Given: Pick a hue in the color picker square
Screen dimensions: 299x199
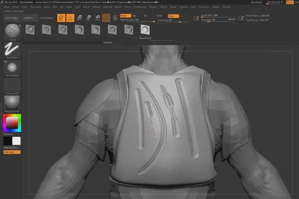Looking at the screenshot, I should (12, 123).
